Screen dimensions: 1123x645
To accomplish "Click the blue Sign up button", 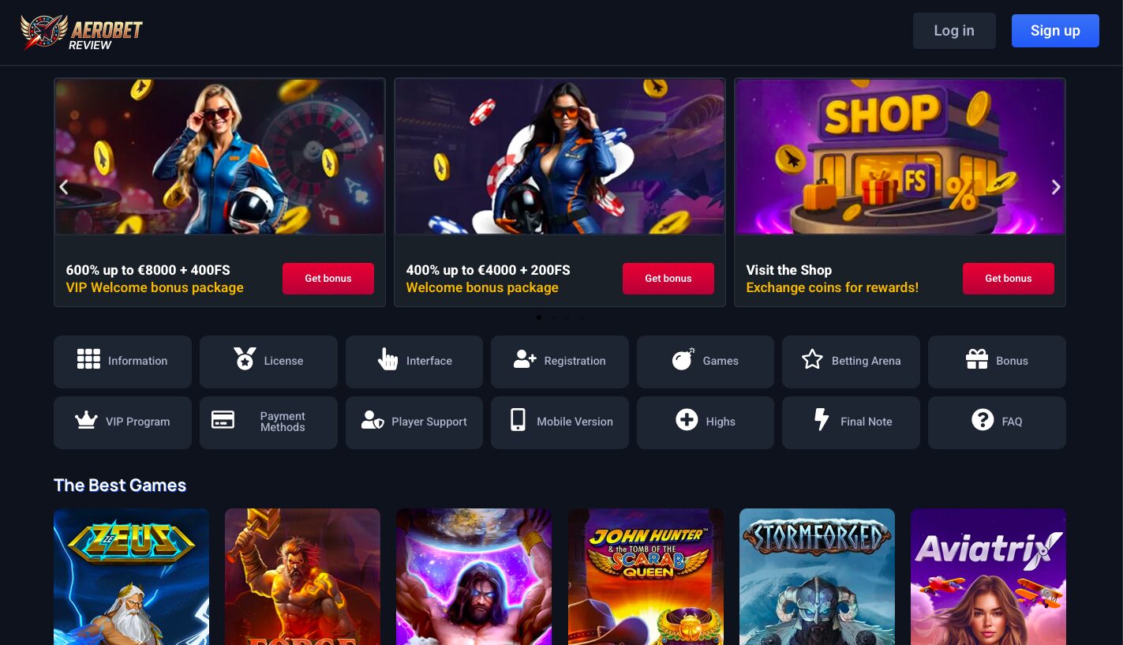I will 1055,31.
